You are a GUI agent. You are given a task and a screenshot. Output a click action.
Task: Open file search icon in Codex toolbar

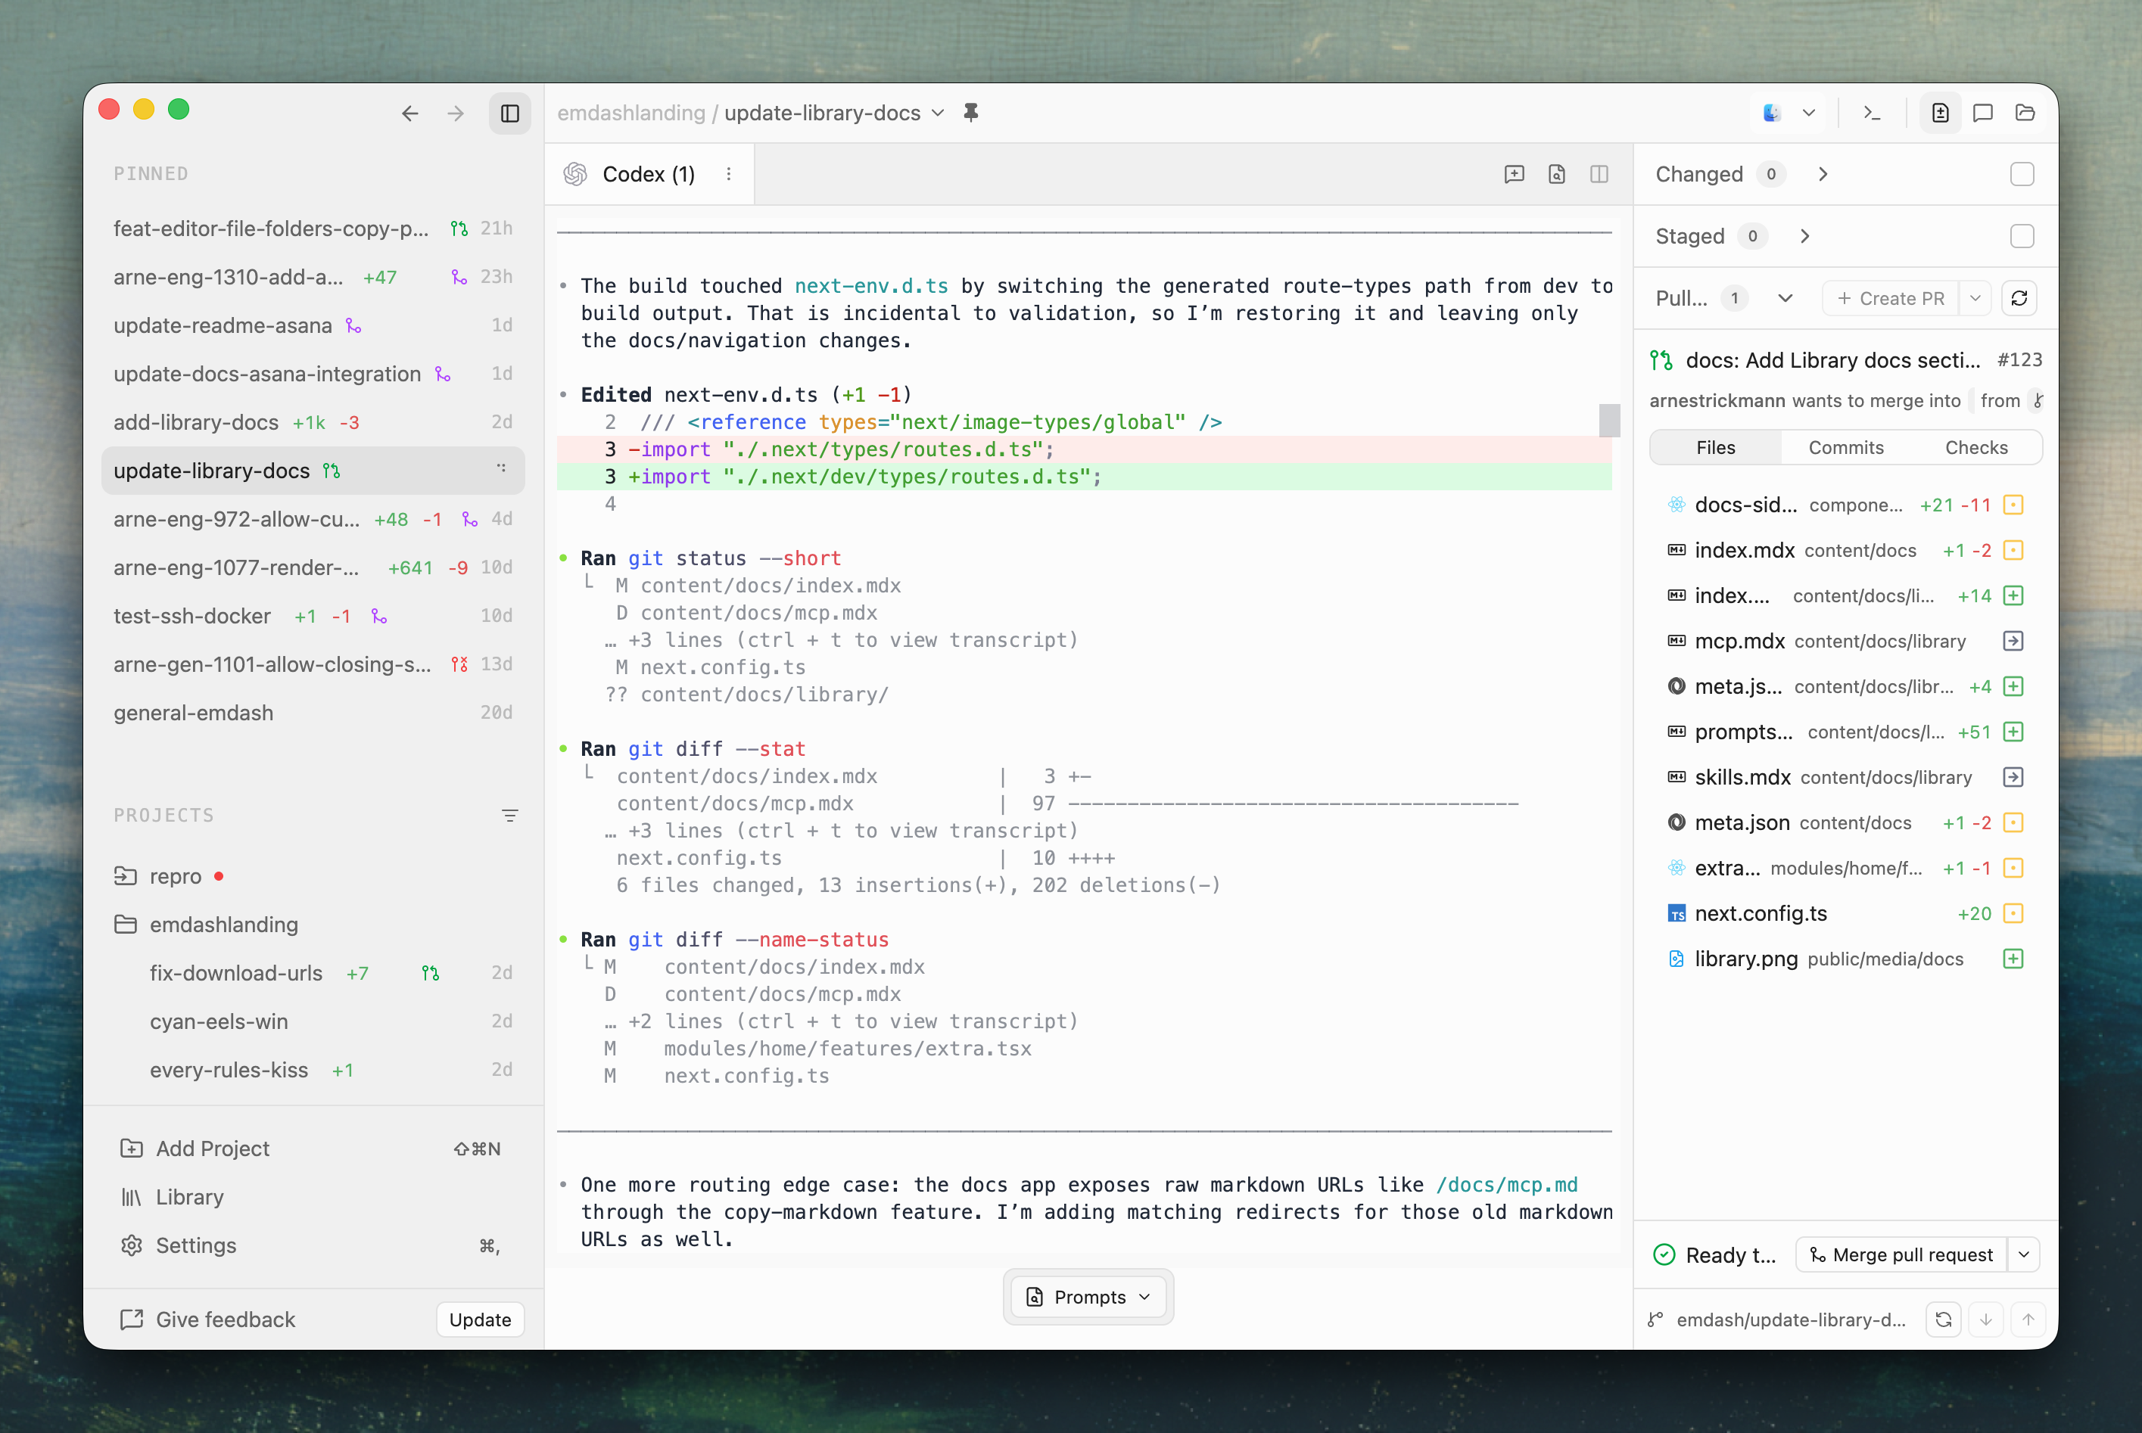pos(1557,174)
